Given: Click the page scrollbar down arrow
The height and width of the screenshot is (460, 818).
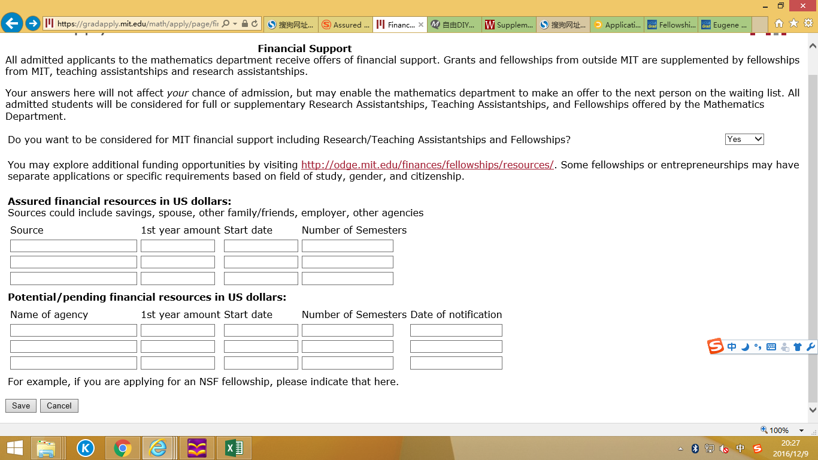Looking at the screenshot, I should (813, 410).
